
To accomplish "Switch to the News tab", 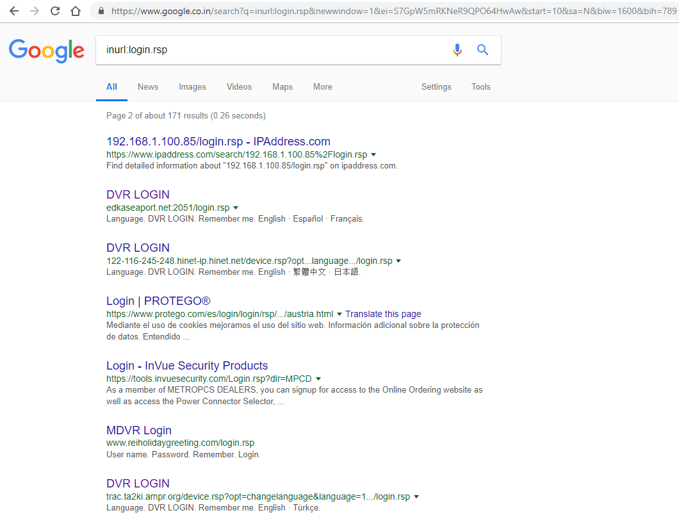I will click(148, 86).
